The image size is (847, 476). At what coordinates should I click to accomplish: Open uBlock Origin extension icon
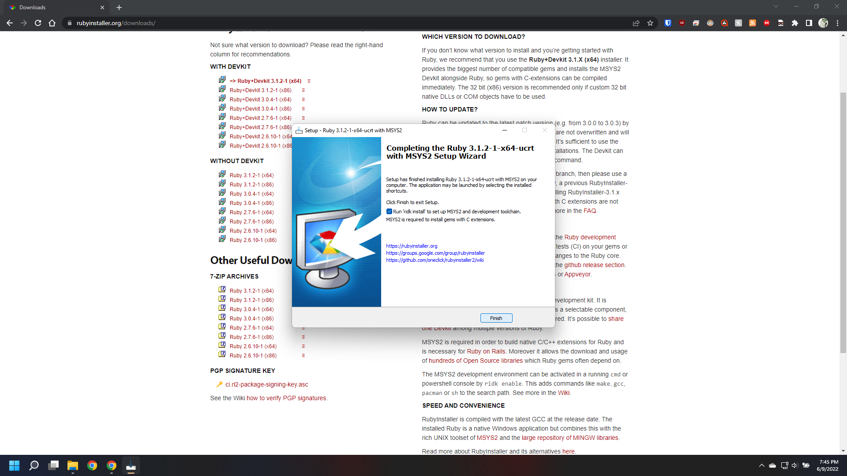682,23
